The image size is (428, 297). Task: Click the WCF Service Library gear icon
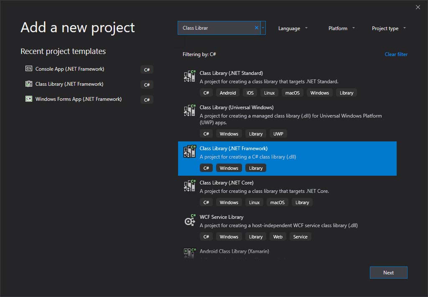coord(190,220)
